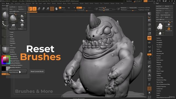Image resolution: width=176 pixels, height=99 pixels.
Task: Pick the Blob brush icon
Action: (22, 26)
